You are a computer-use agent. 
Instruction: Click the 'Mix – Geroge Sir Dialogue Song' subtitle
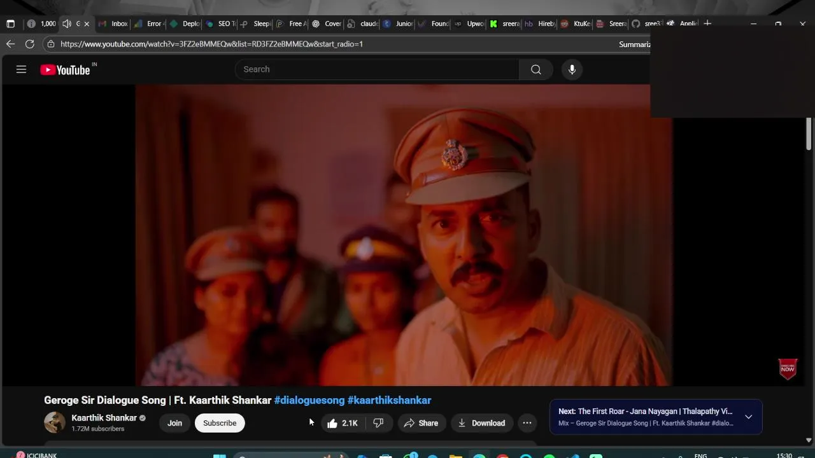coord(646,423)
